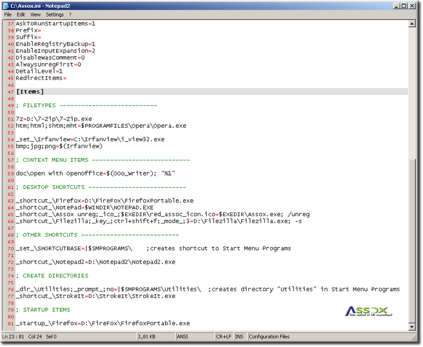
Task: Click the ; STARTUP ITEMS comment
Action: pyautogui.click(x=43, y=309)
